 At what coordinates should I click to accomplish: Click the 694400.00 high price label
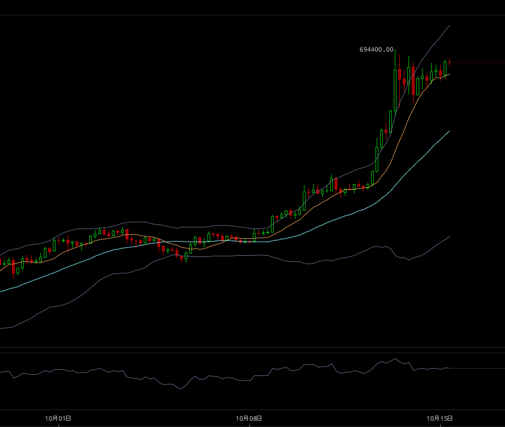[376, 49]
